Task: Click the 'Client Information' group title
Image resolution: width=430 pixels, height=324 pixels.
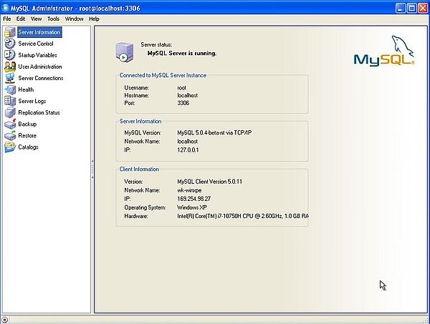Action: pyautogui.click(x=139, y=169)
